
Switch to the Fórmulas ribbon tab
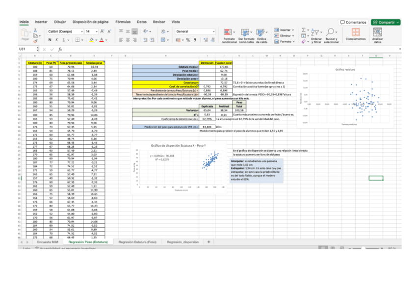click(124, 22)
